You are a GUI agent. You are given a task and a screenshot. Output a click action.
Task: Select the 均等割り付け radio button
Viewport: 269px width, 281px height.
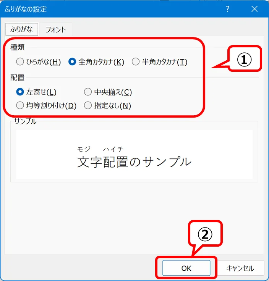pos(20,106)
